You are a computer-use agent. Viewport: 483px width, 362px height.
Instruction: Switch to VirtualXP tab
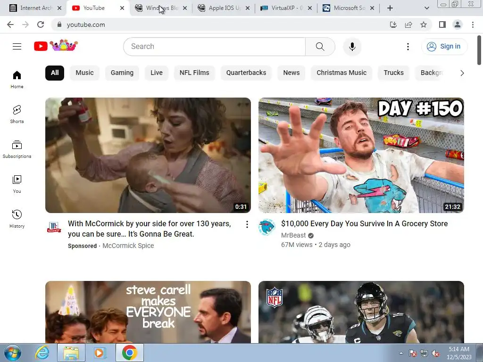pos(286,8)
